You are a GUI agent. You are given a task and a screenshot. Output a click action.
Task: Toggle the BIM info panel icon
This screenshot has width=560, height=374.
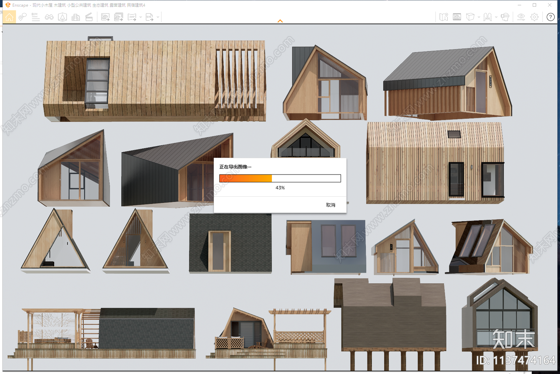pyautogui.click(x=35, y=17)
